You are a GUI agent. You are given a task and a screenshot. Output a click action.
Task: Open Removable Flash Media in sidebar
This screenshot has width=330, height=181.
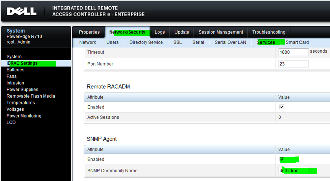click(x=31, y=96)
